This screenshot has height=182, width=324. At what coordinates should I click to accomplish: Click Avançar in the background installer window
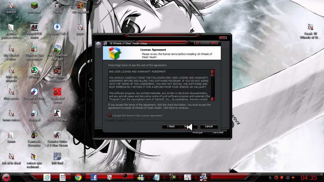[197, 132]
